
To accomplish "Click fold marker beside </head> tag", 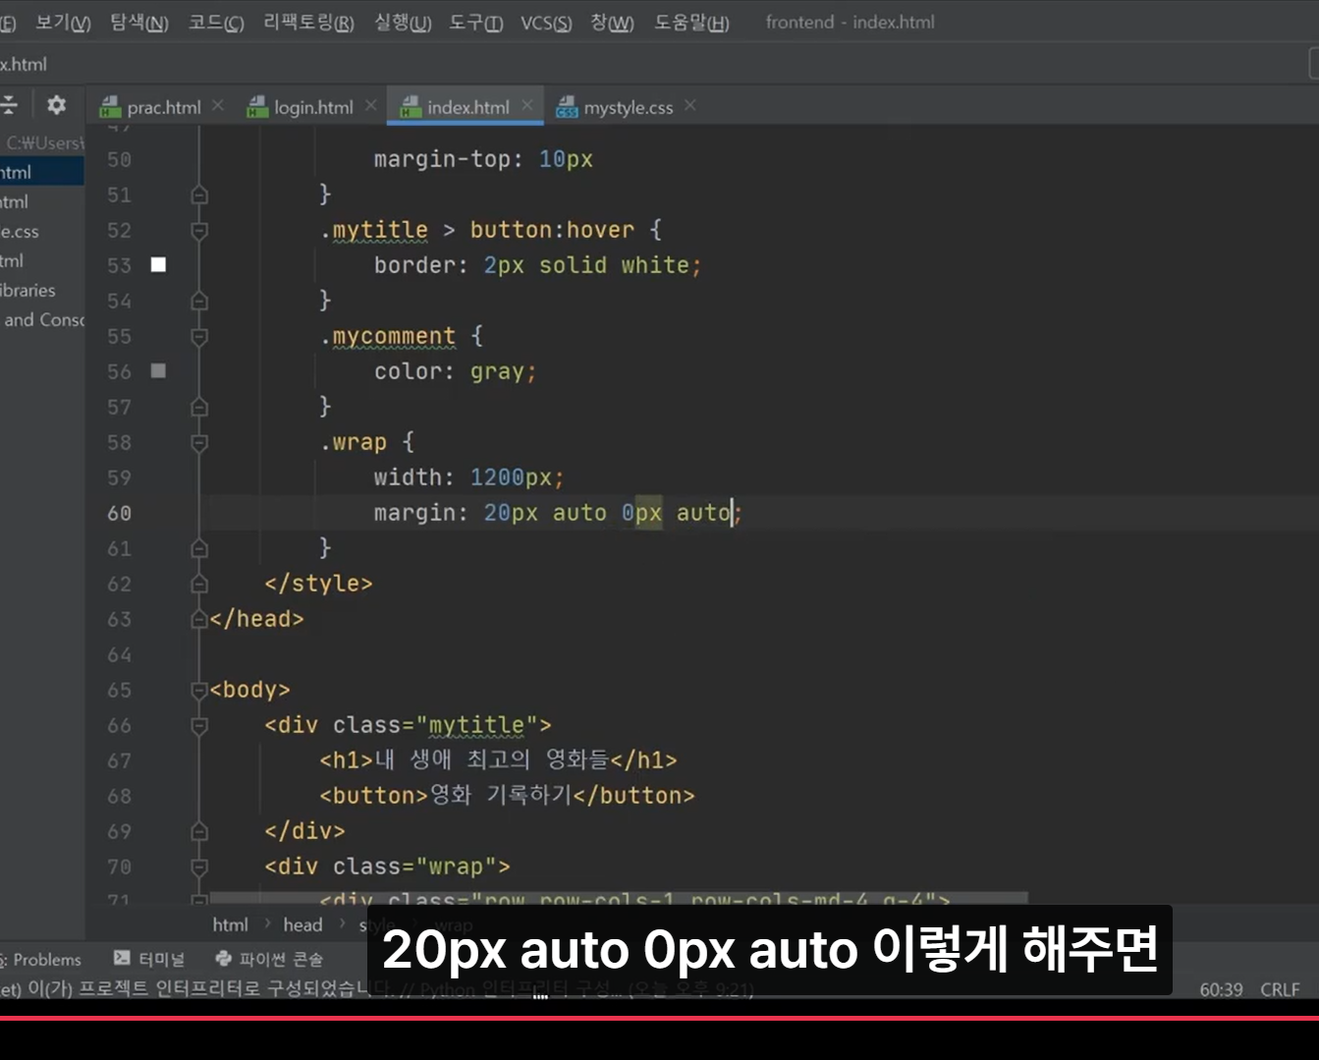I will tap(199, 619).
